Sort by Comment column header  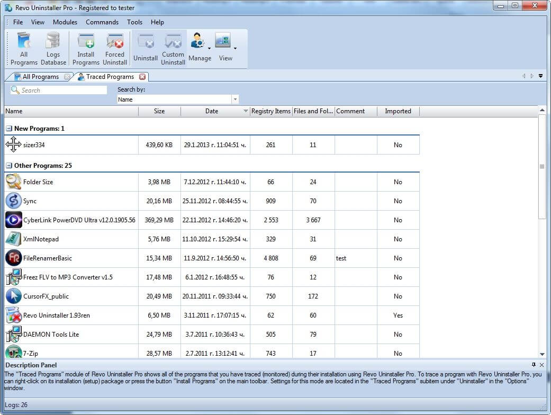coord(356,111)
